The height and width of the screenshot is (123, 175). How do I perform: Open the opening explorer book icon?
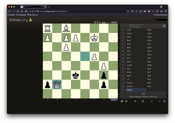[122, 101]
